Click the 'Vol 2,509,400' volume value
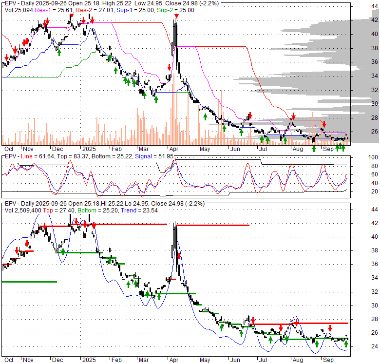This screenshot has width=380, height=363. (23, 210)
